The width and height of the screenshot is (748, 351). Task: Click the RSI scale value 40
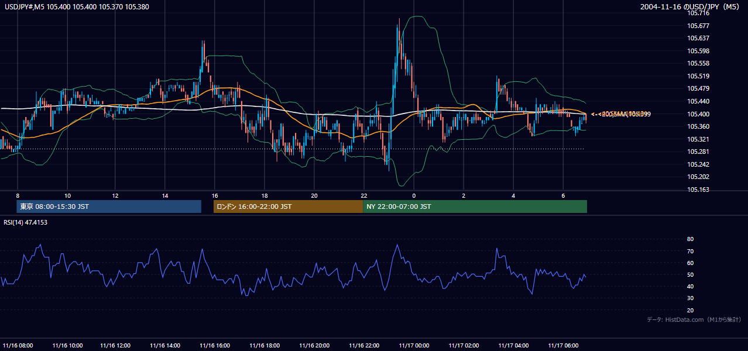(x=690, y=286)
